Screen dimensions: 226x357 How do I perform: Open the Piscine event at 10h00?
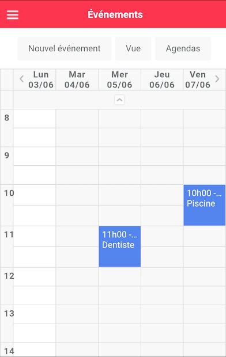(204, 205)
